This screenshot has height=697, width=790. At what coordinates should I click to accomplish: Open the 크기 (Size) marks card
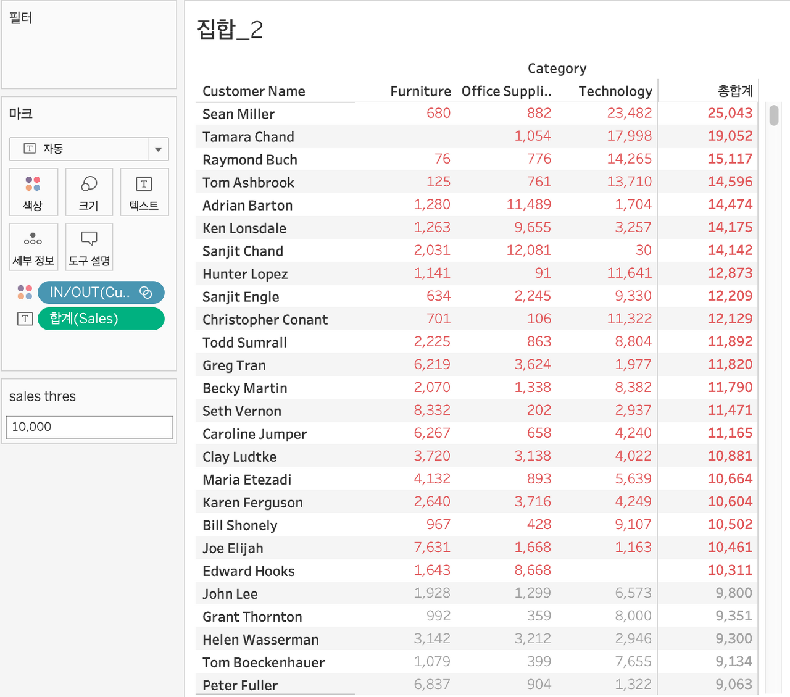(x=89, y=192)
